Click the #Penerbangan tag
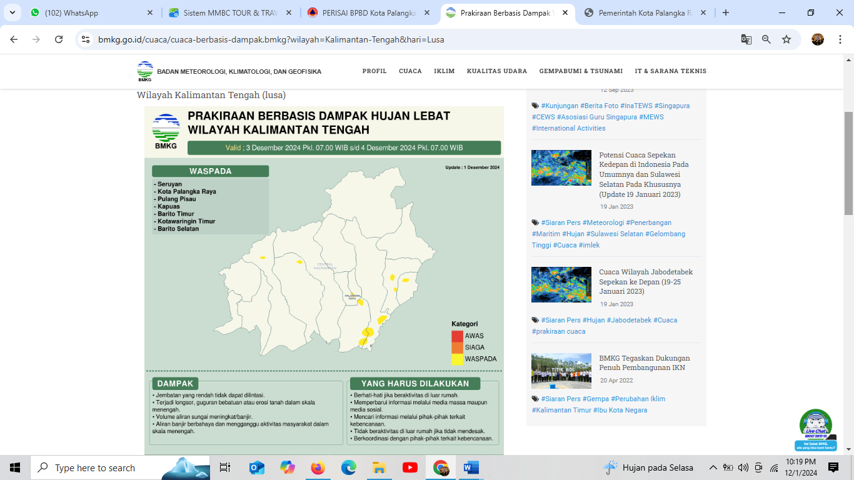854x480 pixels. 649,222
